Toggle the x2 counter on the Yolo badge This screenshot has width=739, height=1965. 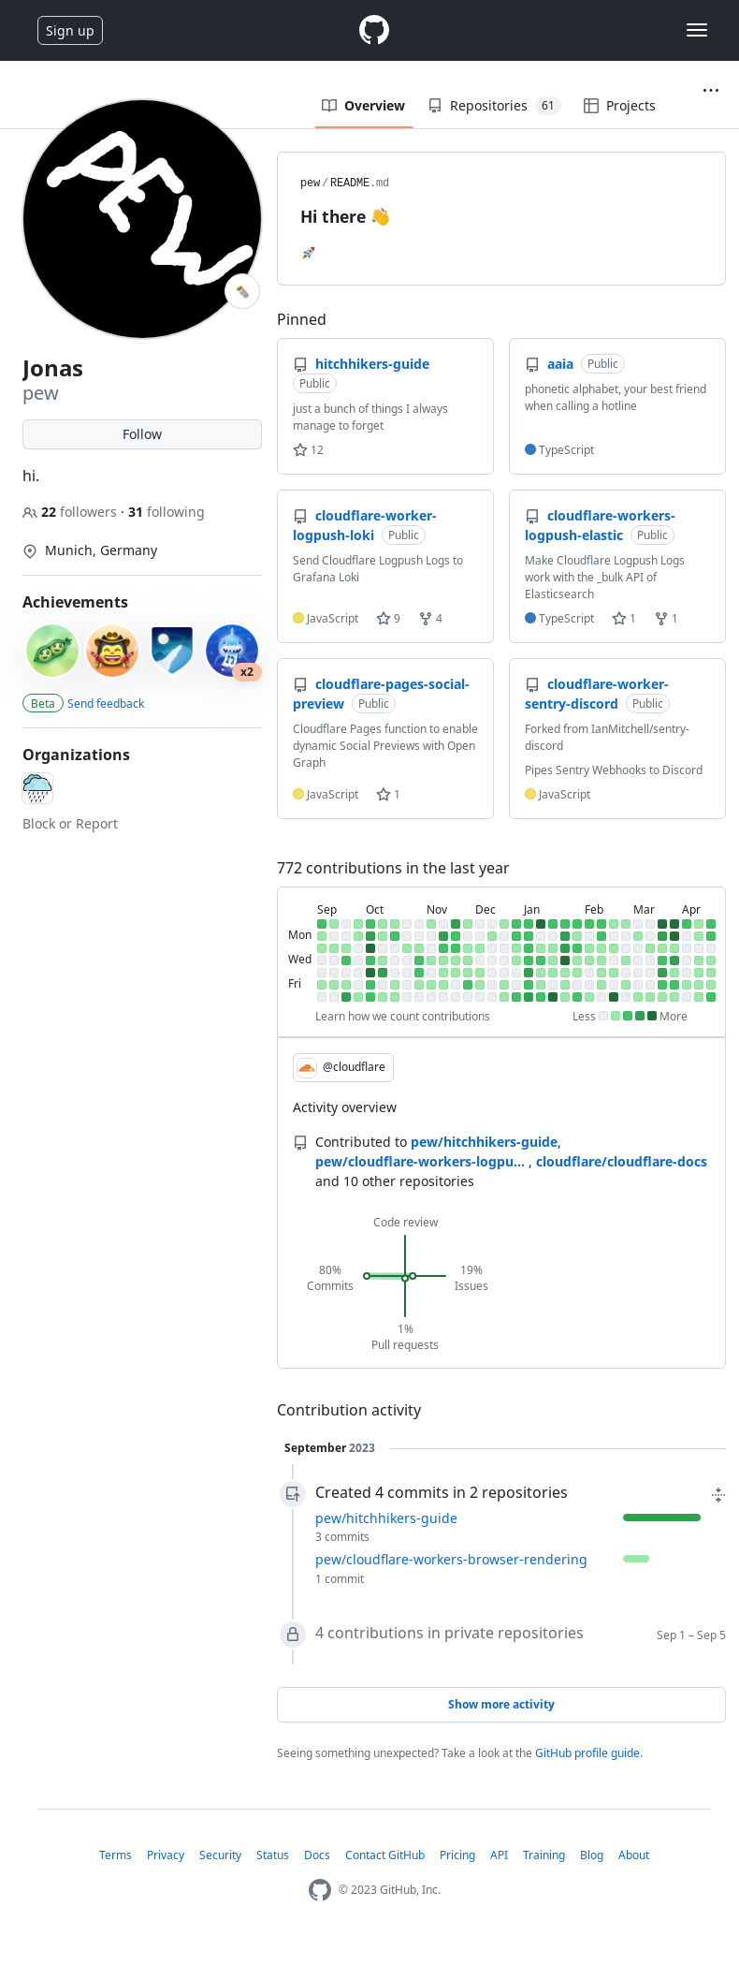pos(245,670)
